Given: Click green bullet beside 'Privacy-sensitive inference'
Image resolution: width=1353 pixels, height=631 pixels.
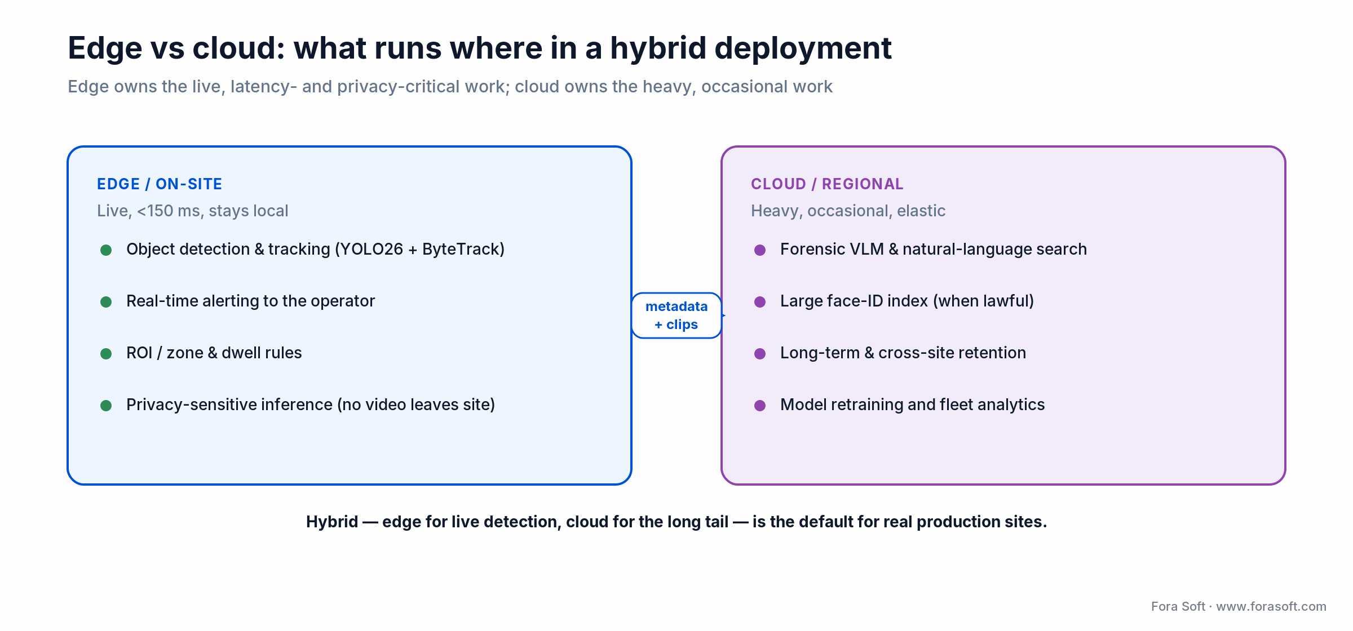Looking at the screenshot, I should click(x=106, y=406).
